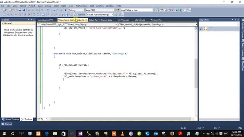Screen dimensions: 244x137
Task: Switch to Cls_Con.cs tab
Action: click(140, 20)
